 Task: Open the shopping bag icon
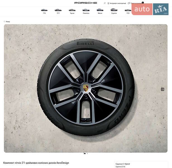129,3
